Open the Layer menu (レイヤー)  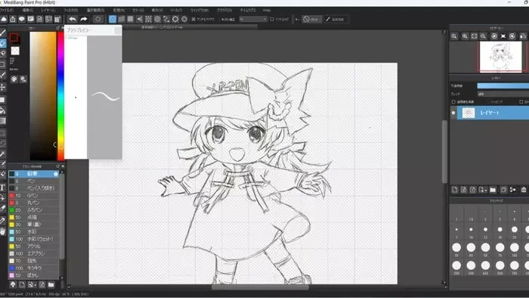(x=48, y=11)
